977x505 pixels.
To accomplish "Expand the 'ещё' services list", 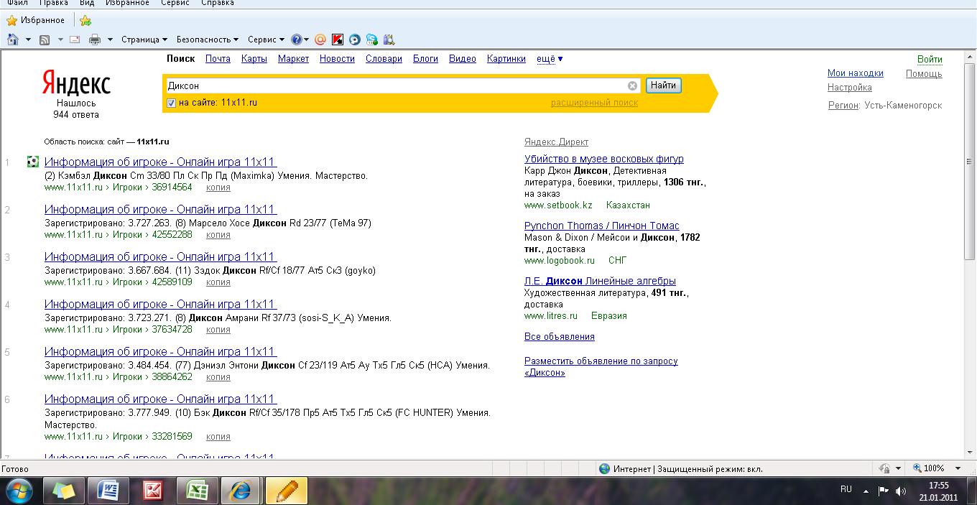I will click(x=550, y=59).
